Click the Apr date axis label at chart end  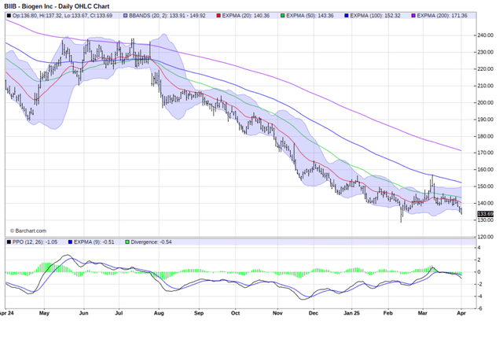coord(461,313)
